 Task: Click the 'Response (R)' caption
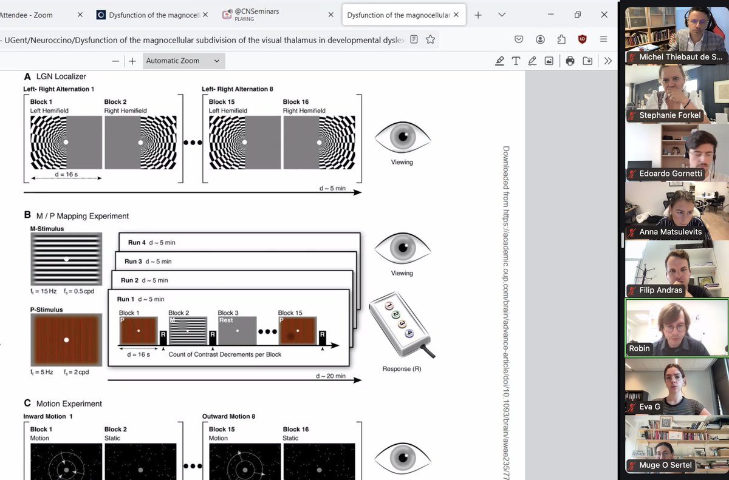point(402,369)
